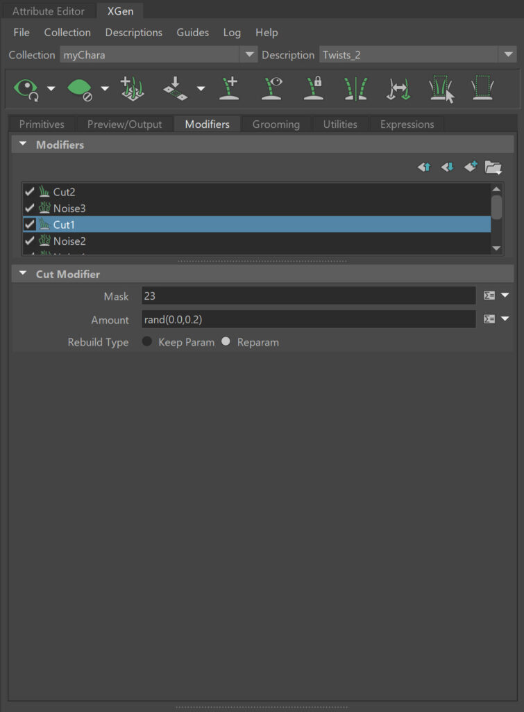The width and height of the screenshot is (524, 712).
Task: Open clear preview dropdown arrow
Action: coord(105,88)
